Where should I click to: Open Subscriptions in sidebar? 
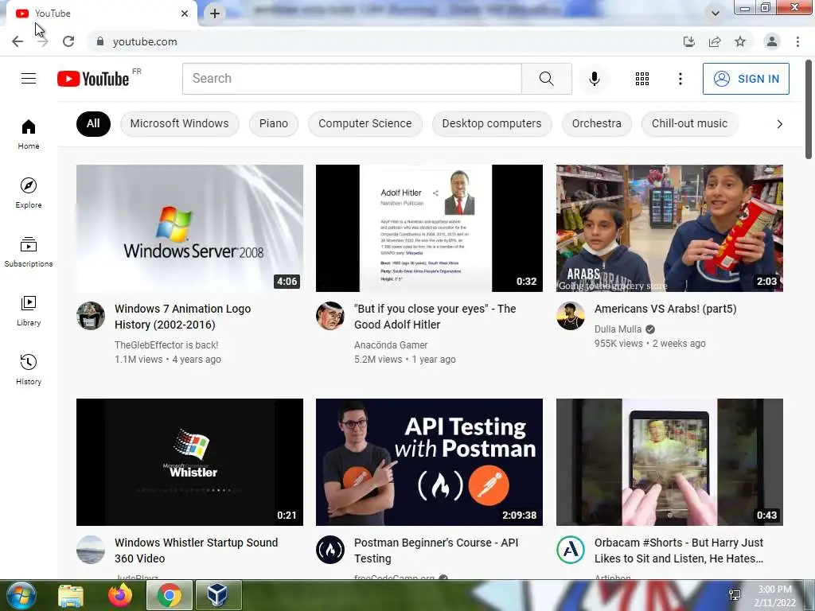(x=29, y=252)
